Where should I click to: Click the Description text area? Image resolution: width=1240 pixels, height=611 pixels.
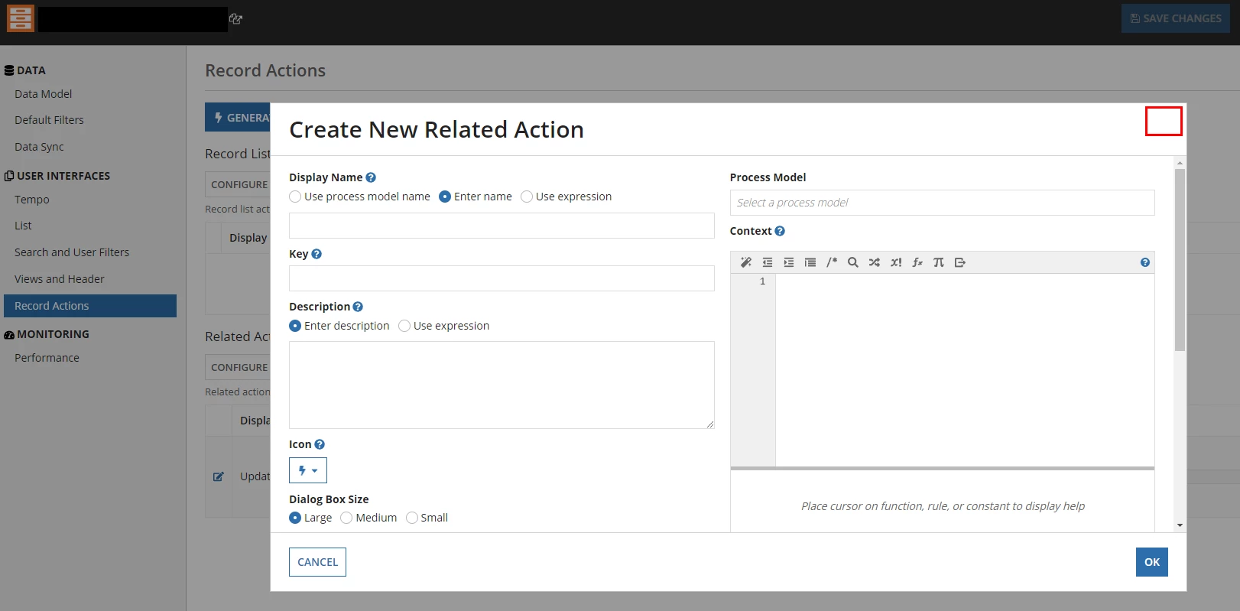pos(502,385)
